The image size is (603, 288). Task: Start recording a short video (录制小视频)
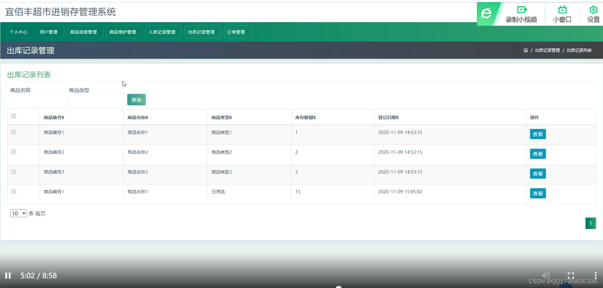521,14
